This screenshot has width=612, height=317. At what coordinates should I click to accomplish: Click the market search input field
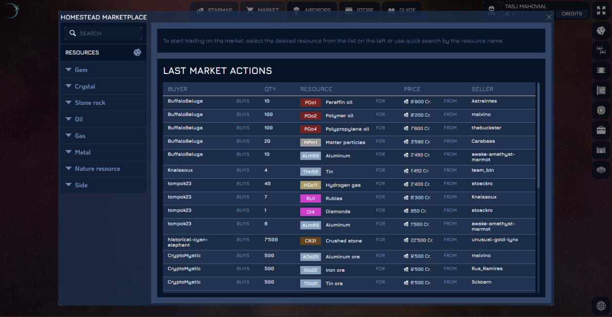103,33
